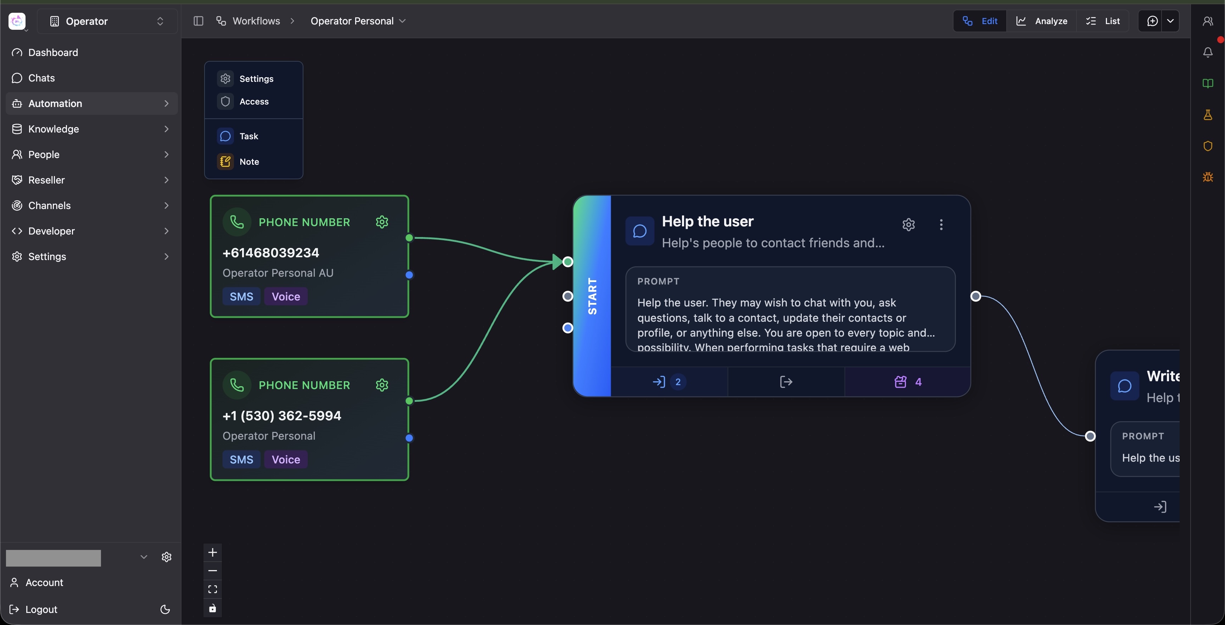Open the notifications bell icon

1207,52
